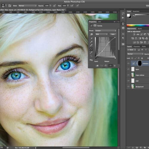Click the black background color swatch
The width and height of the screenshot is (149, 149).
pyautogui.click(x=130, y=17)
